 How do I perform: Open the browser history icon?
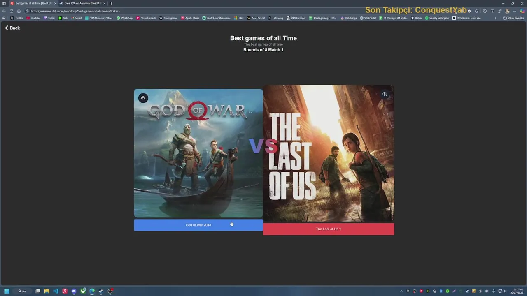coord(485,11)
